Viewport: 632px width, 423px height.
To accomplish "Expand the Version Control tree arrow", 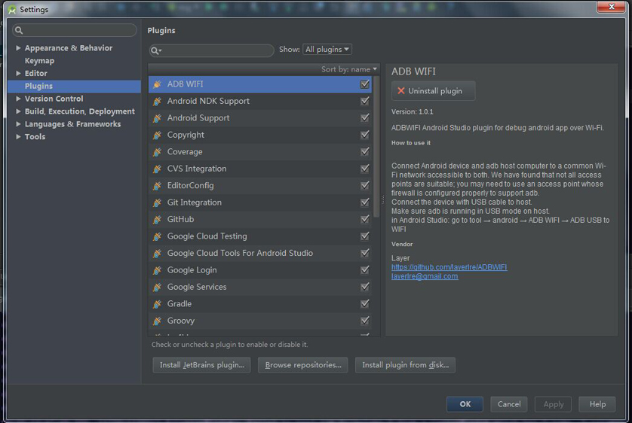I will tap(18, 99).
